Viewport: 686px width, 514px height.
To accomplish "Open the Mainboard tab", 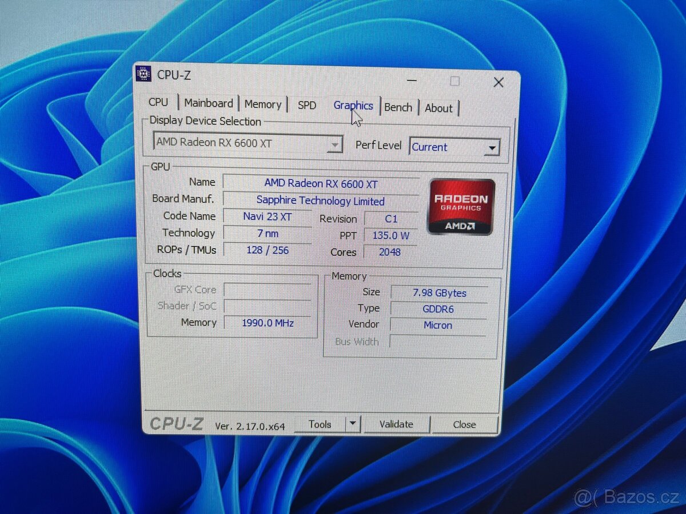I will point(208,103).
